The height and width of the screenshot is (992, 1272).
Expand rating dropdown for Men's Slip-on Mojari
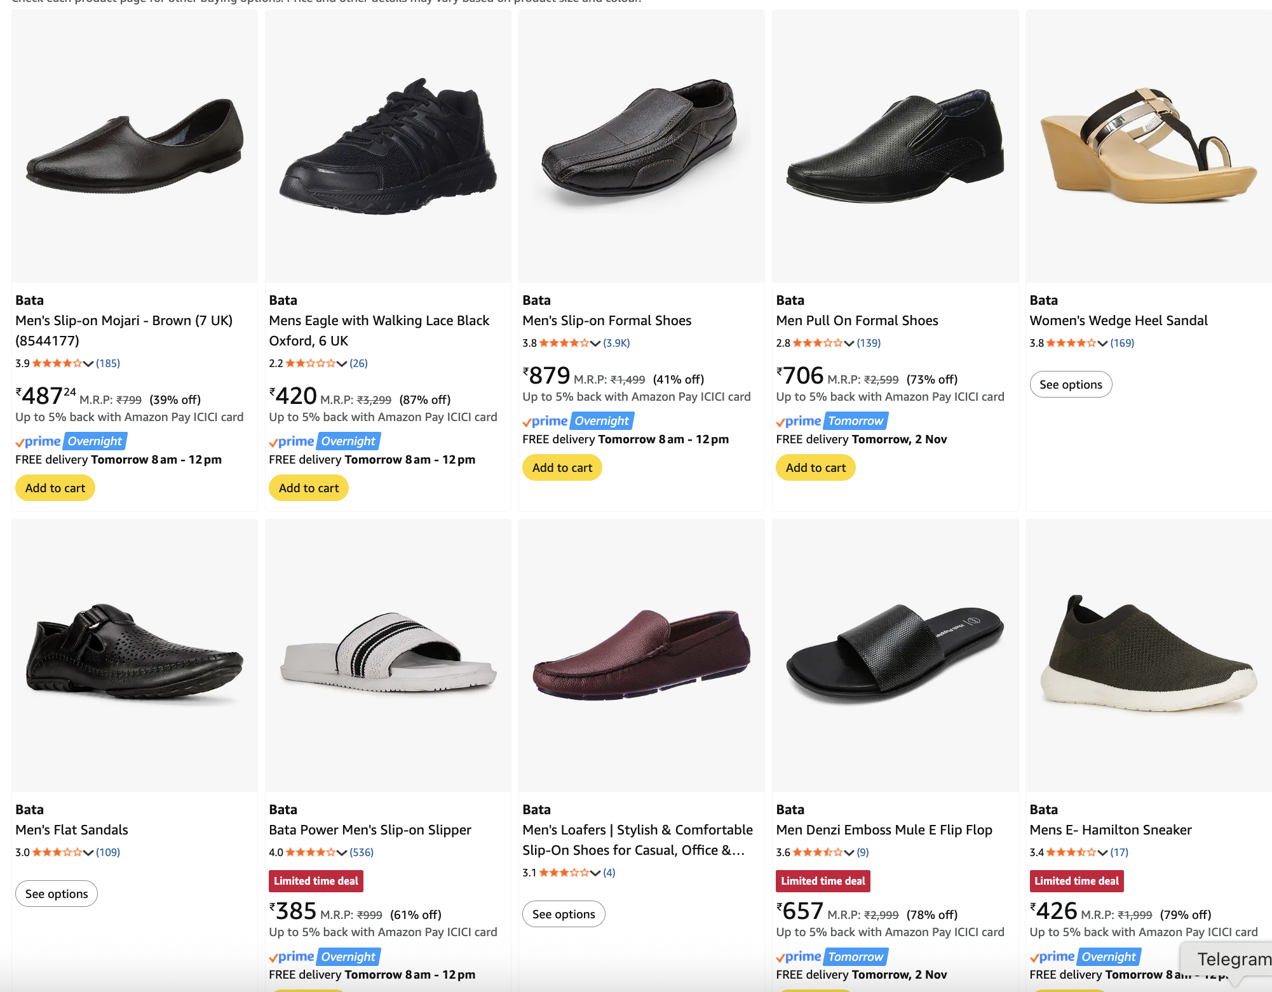coord(88,363)
